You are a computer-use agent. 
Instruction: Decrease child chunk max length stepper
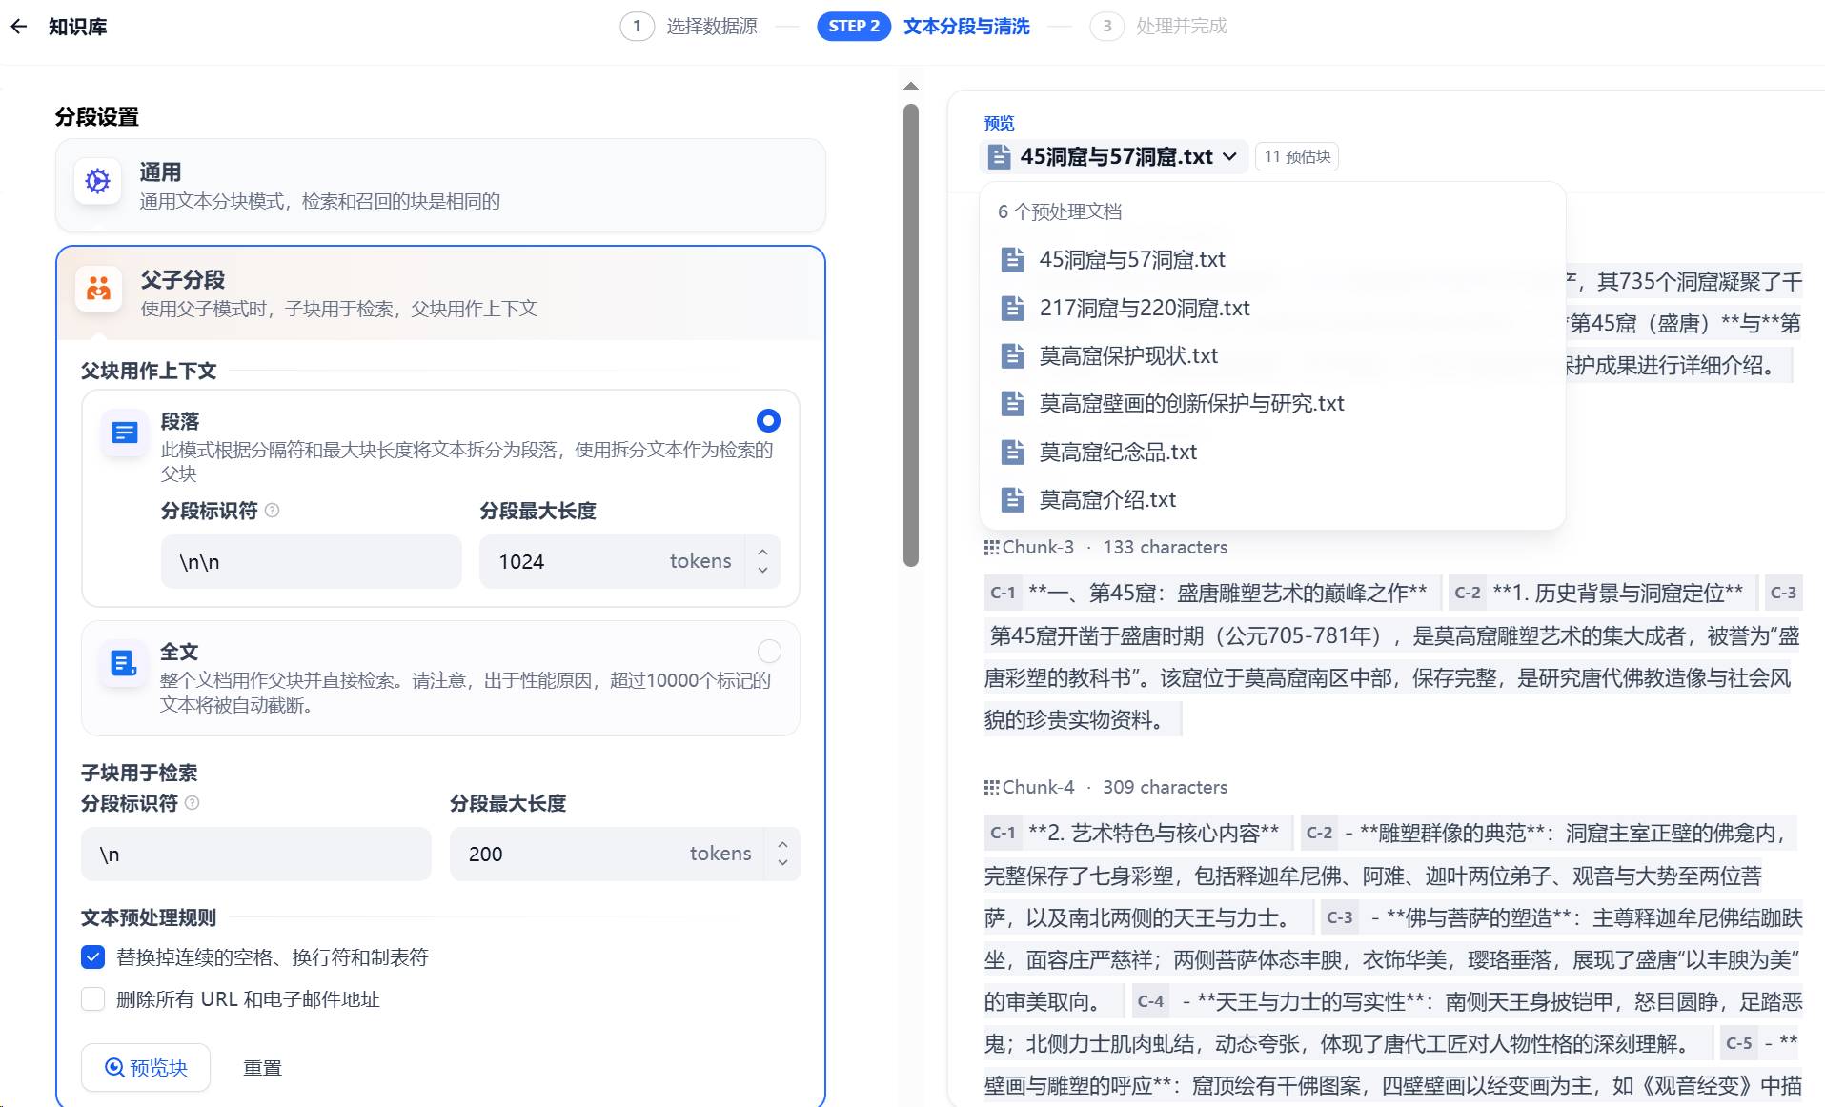click(x=782, y=862)
